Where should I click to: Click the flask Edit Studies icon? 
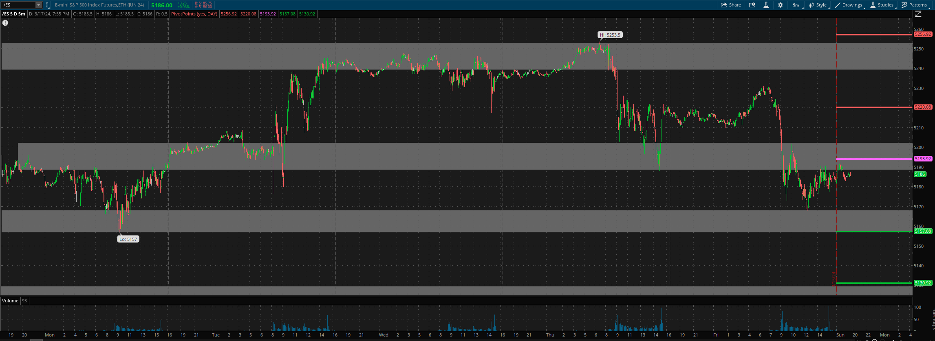coord(766,5)
